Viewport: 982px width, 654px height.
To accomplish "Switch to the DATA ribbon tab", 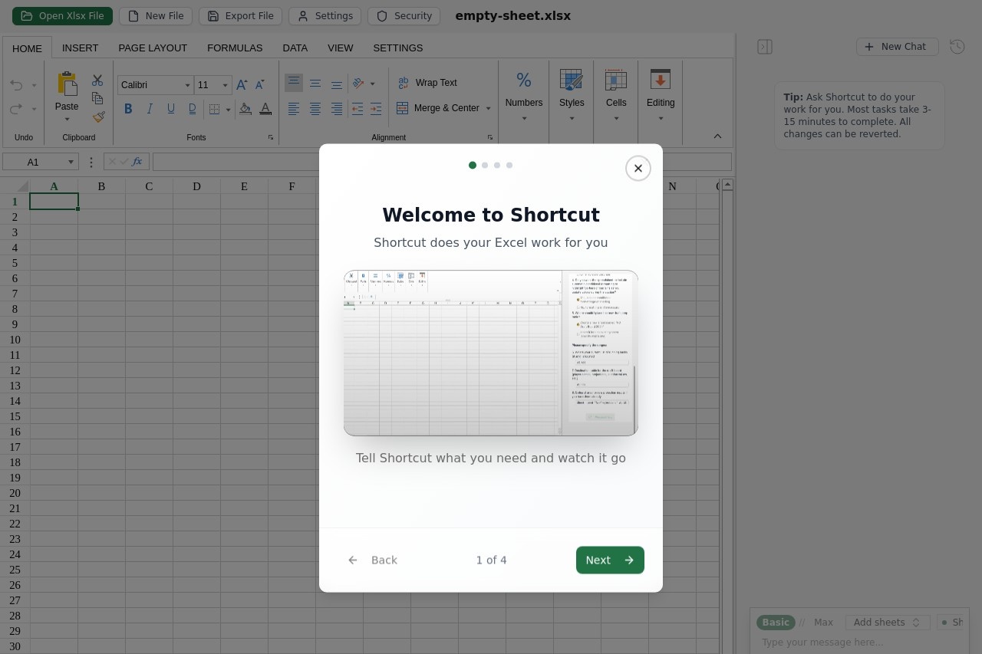I will click(x=295, y=48).
